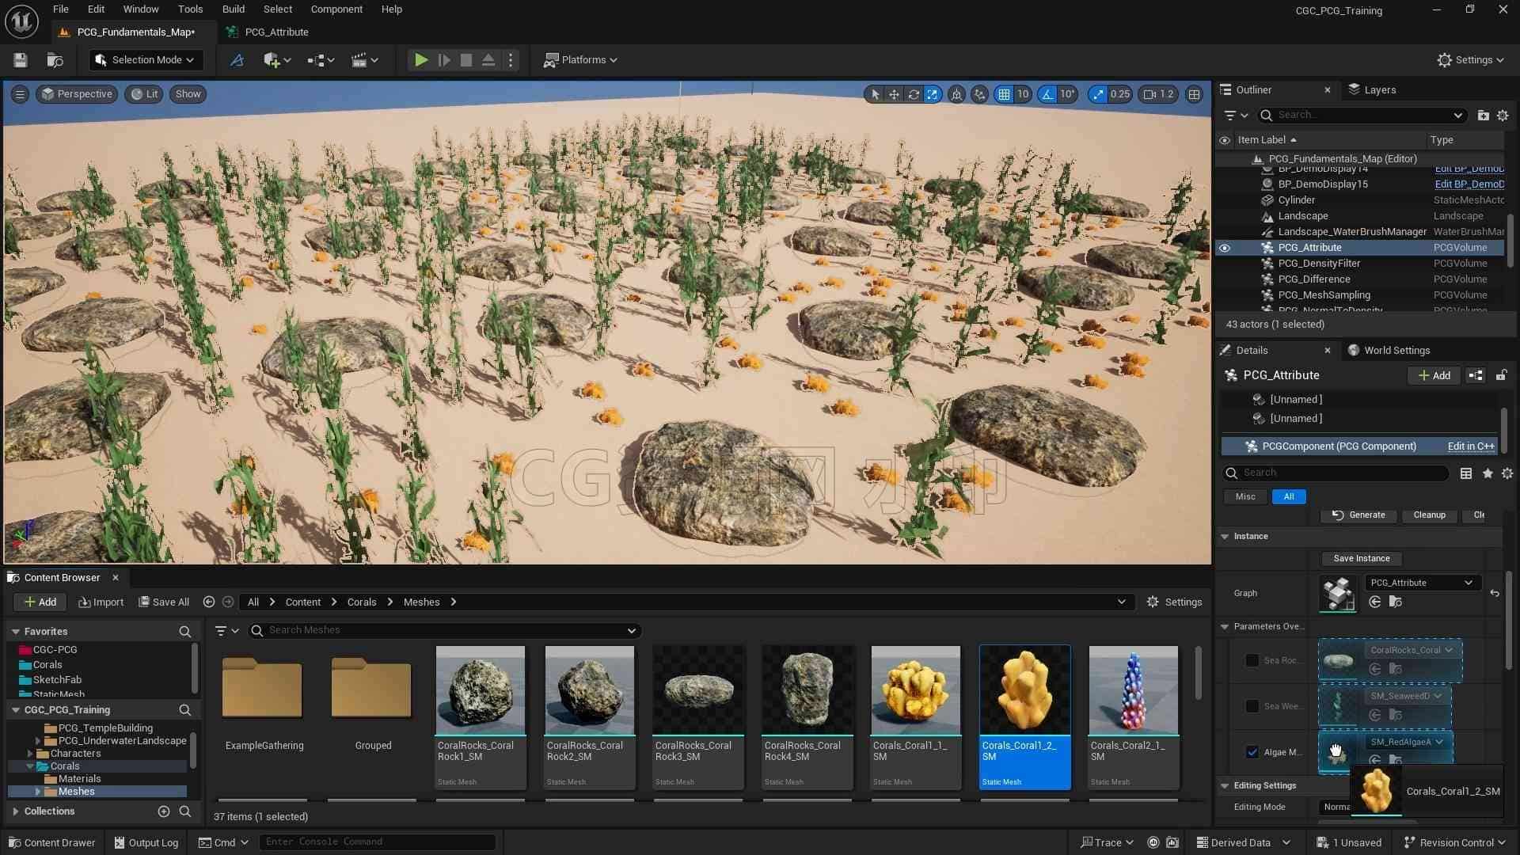Open the Lit view mode dropdown
1520x855 pixels.
[145, 94]
